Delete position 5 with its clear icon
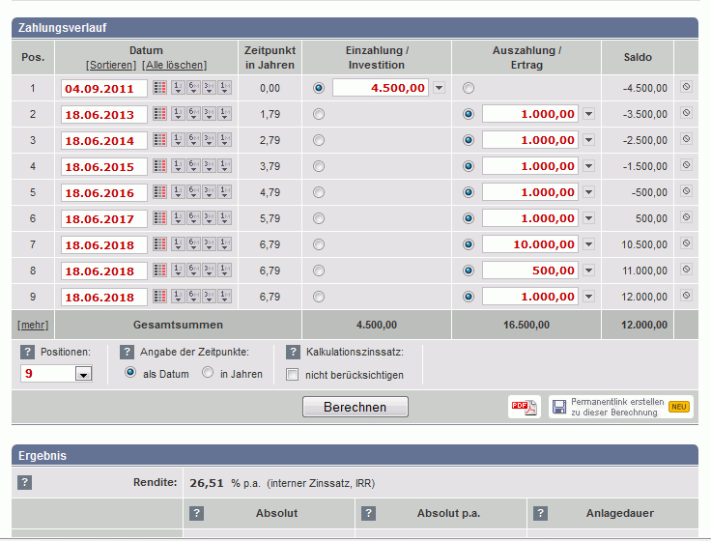711x541 pixels. point(687,191)
